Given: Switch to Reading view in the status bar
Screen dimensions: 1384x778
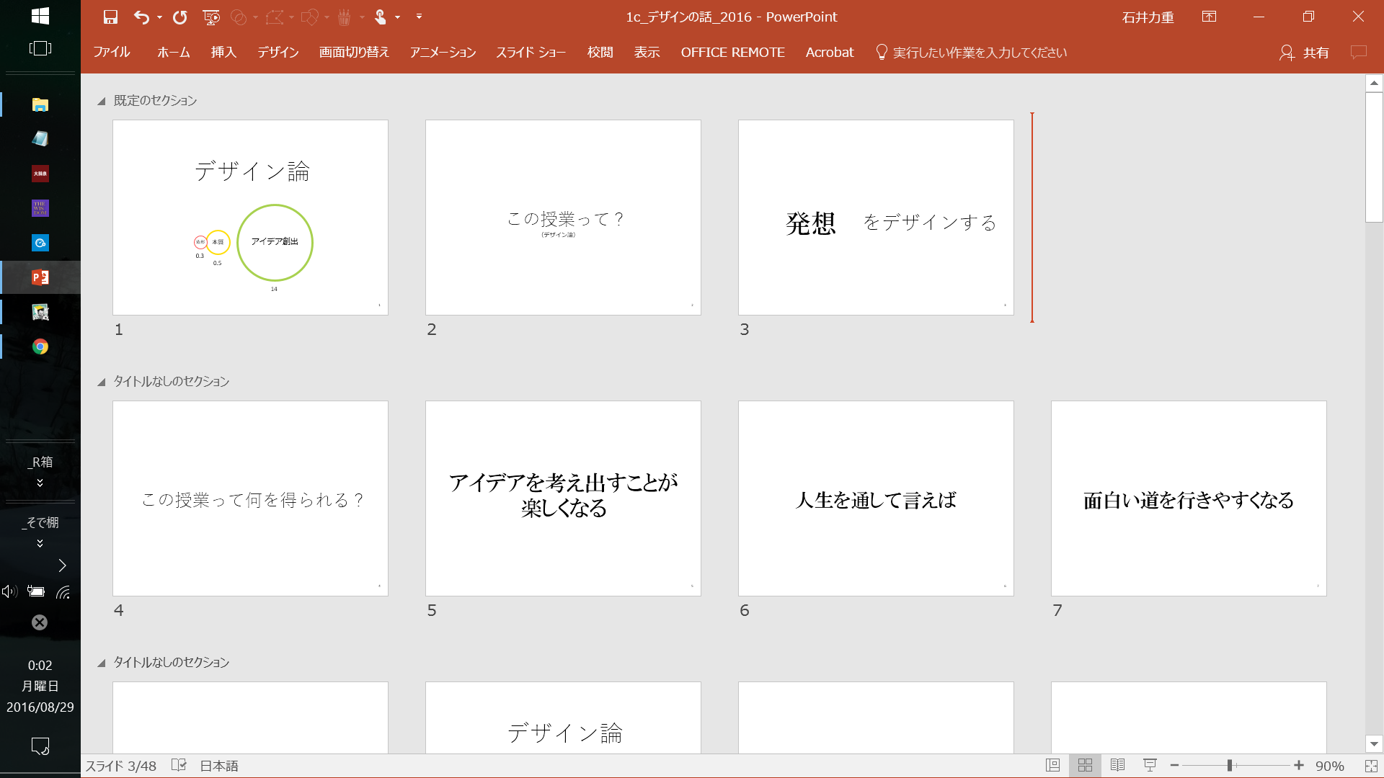Looking at the screenshot, I should click(x=1117, y=765).
